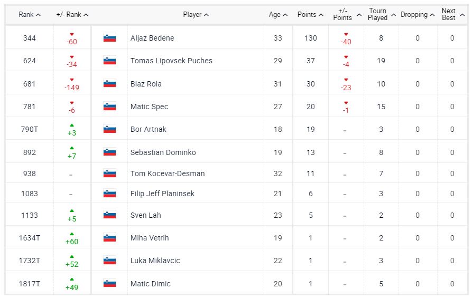Click green up arrow in Miha Vetrih's rank change

72,234
